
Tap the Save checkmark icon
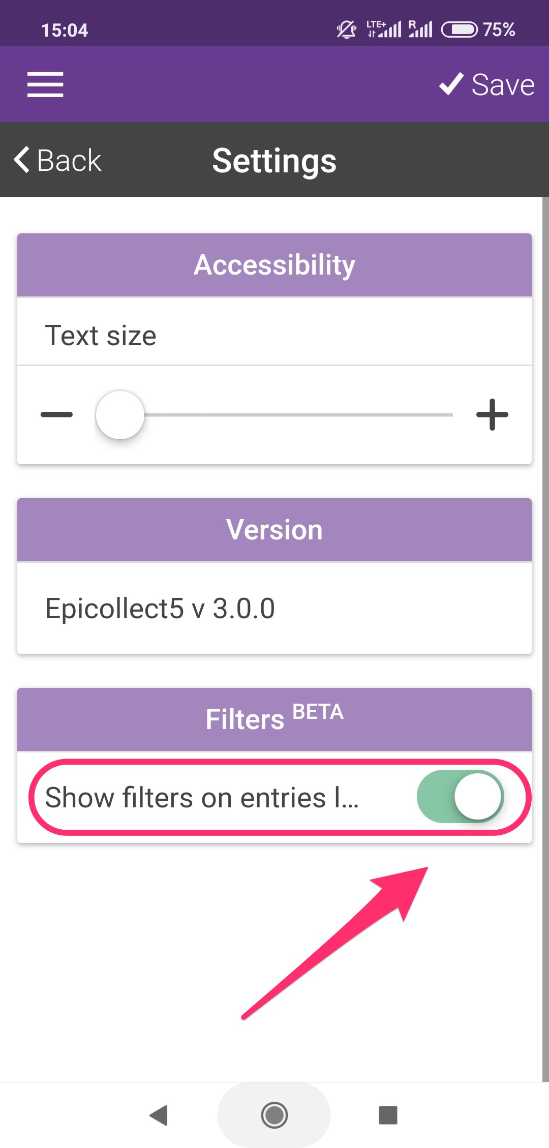click(x=451, y=84)
